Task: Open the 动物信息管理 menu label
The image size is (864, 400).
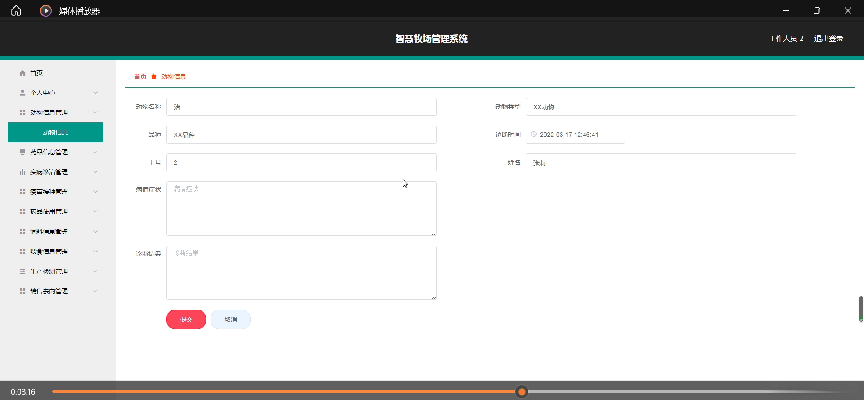Action: 49,112
